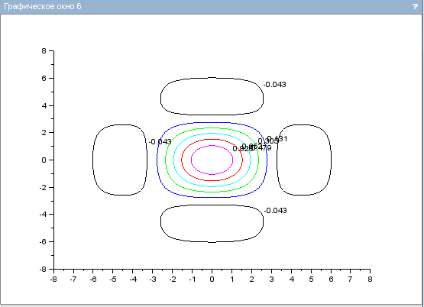424x307 pixels.
Task: Select the red contour line
Action: point(212,160)
